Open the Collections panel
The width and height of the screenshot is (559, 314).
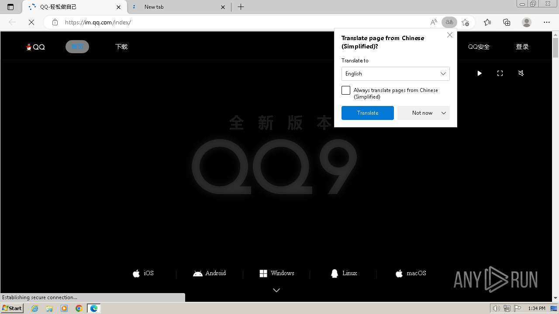tap(507, 22)
